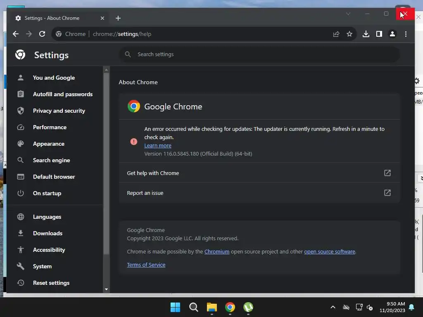The width and height of the screenshot is (423, 317).
Task: Open the open source software link
Action: (x=330, y=251)
